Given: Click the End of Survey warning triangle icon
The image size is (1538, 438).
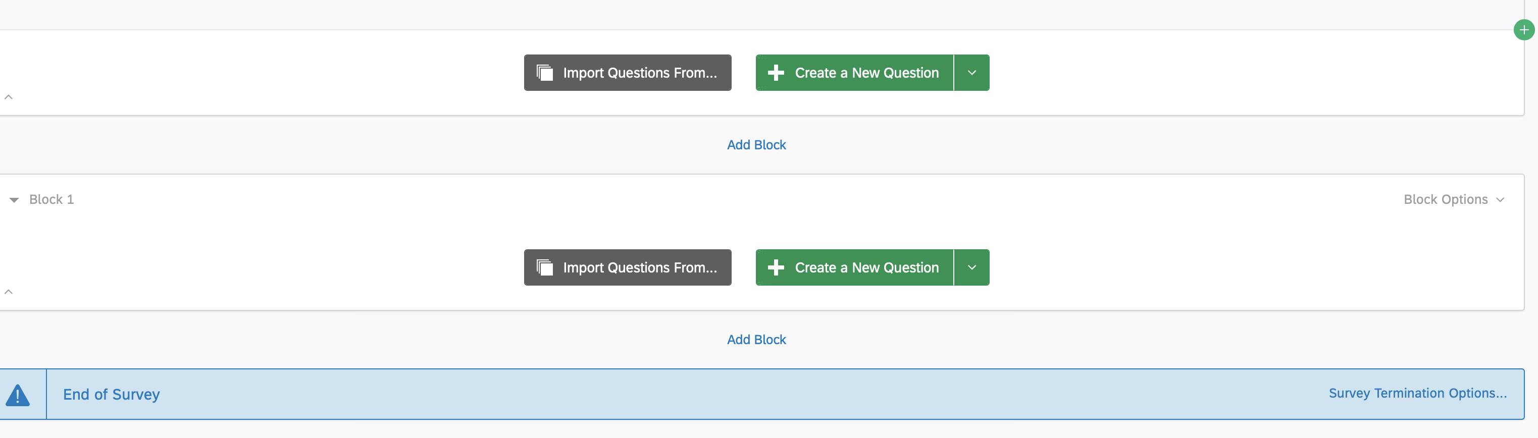Looking at the screenshot, I should [x=18, y=395].
